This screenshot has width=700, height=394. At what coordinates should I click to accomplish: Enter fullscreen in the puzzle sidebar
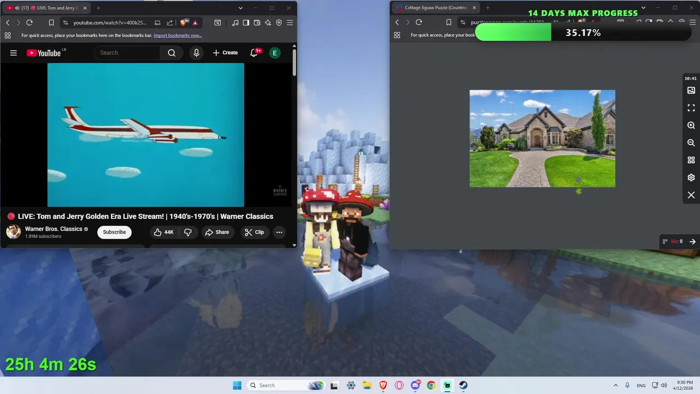tap(691, 108)
